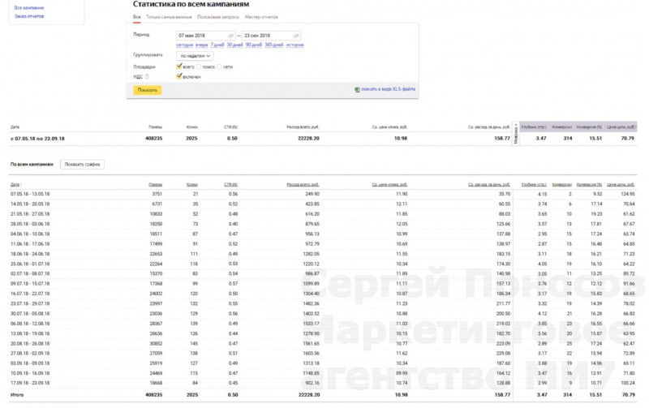Viewport: 649px width, 408px height.
Task: Sort the lower table by Дата header
Action: click(x=15, y=185)
